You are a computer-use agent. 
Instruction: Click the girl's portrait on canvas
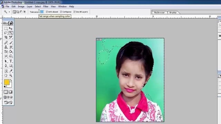click(130, 80)
